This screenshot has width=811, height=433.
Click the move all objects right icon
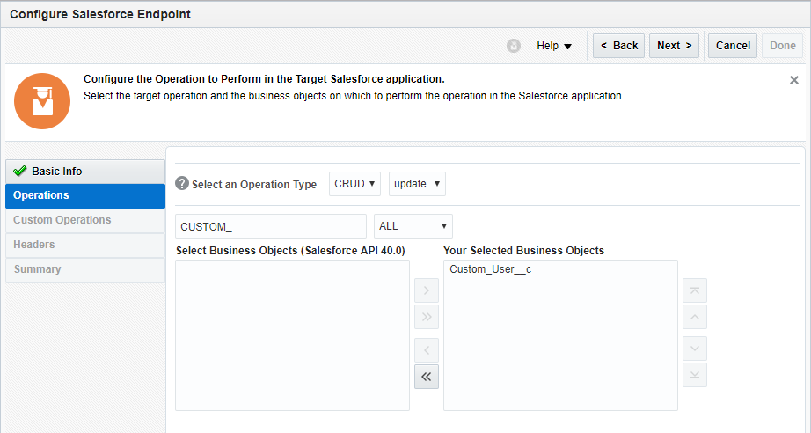point(426,317)
